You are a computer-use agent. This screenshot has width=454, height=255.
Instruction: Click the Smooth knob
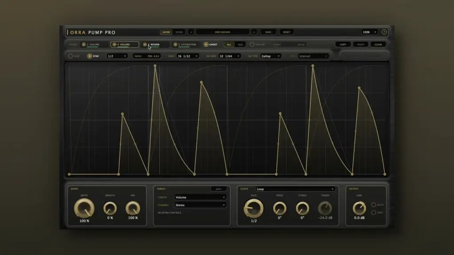(x=110, y=208)
